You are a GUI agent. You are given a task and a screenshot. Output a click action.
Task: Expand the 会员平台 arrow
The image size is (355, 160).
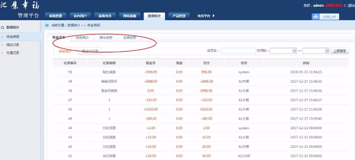coord(214,16)
